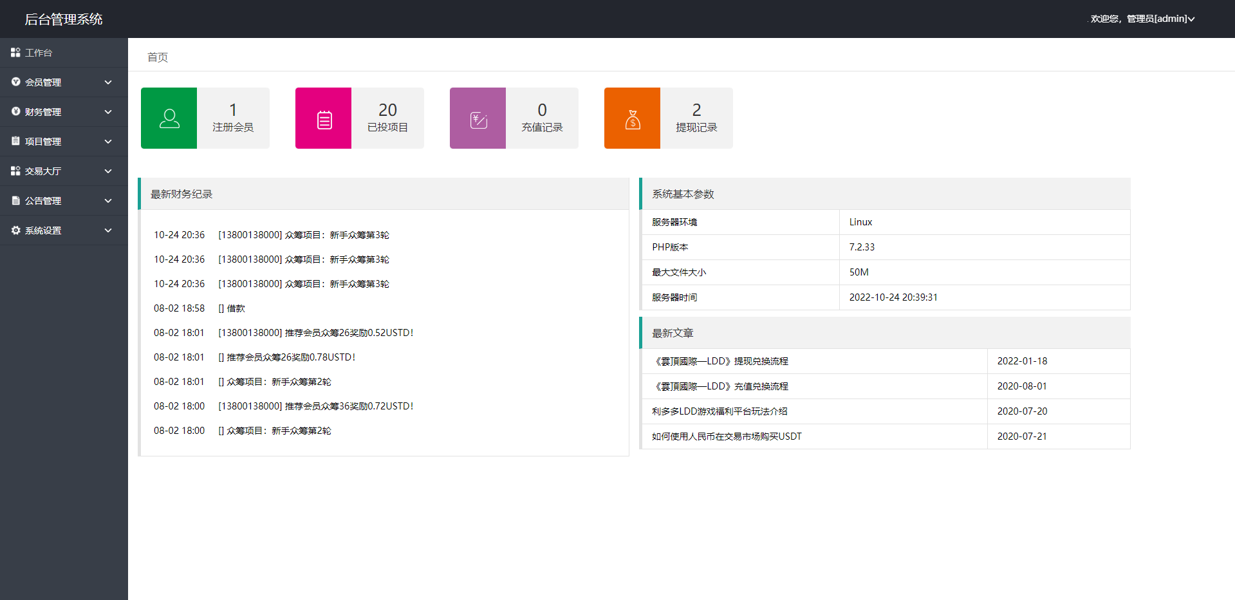Expand 系统设置 using its chevron
Screen dimensions: 1235x600
pos(108,230)
